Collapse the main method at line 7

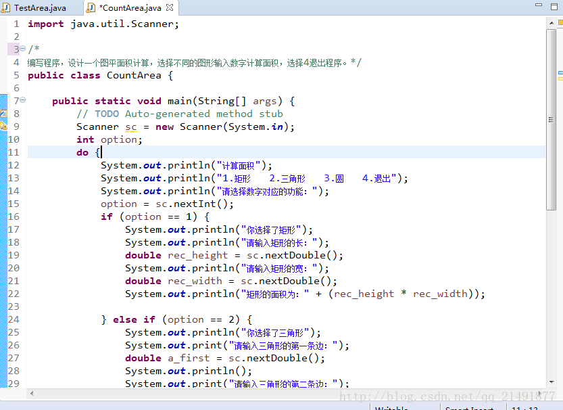point(22,100)
